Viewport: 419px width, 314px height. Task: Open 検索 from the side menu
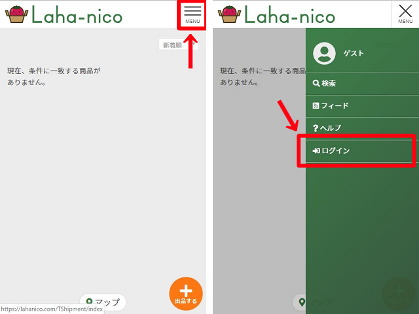[362, 84]
